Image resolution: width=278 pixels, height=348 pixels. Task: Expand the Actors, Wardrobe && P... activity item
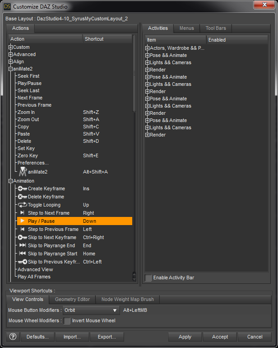[x=147, y=48]
